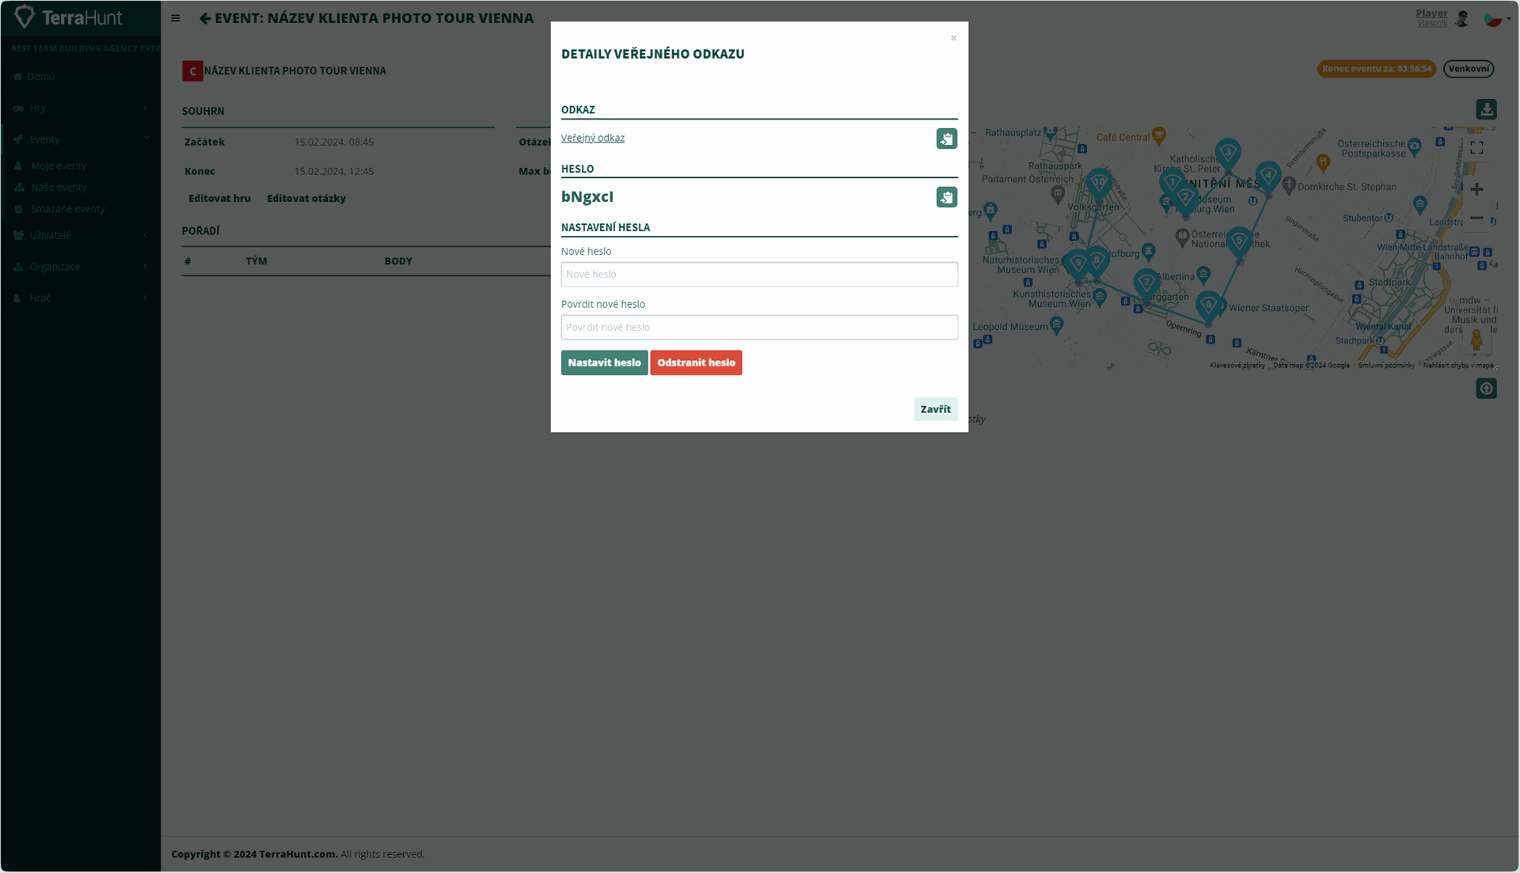1520x873 pixels.
Task: Click the red Odstranit heslo button
Action: 696,362
